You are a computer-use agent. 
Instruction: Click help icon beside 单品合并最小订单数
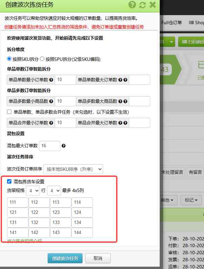pyautogui.click(x=51, y=123)
